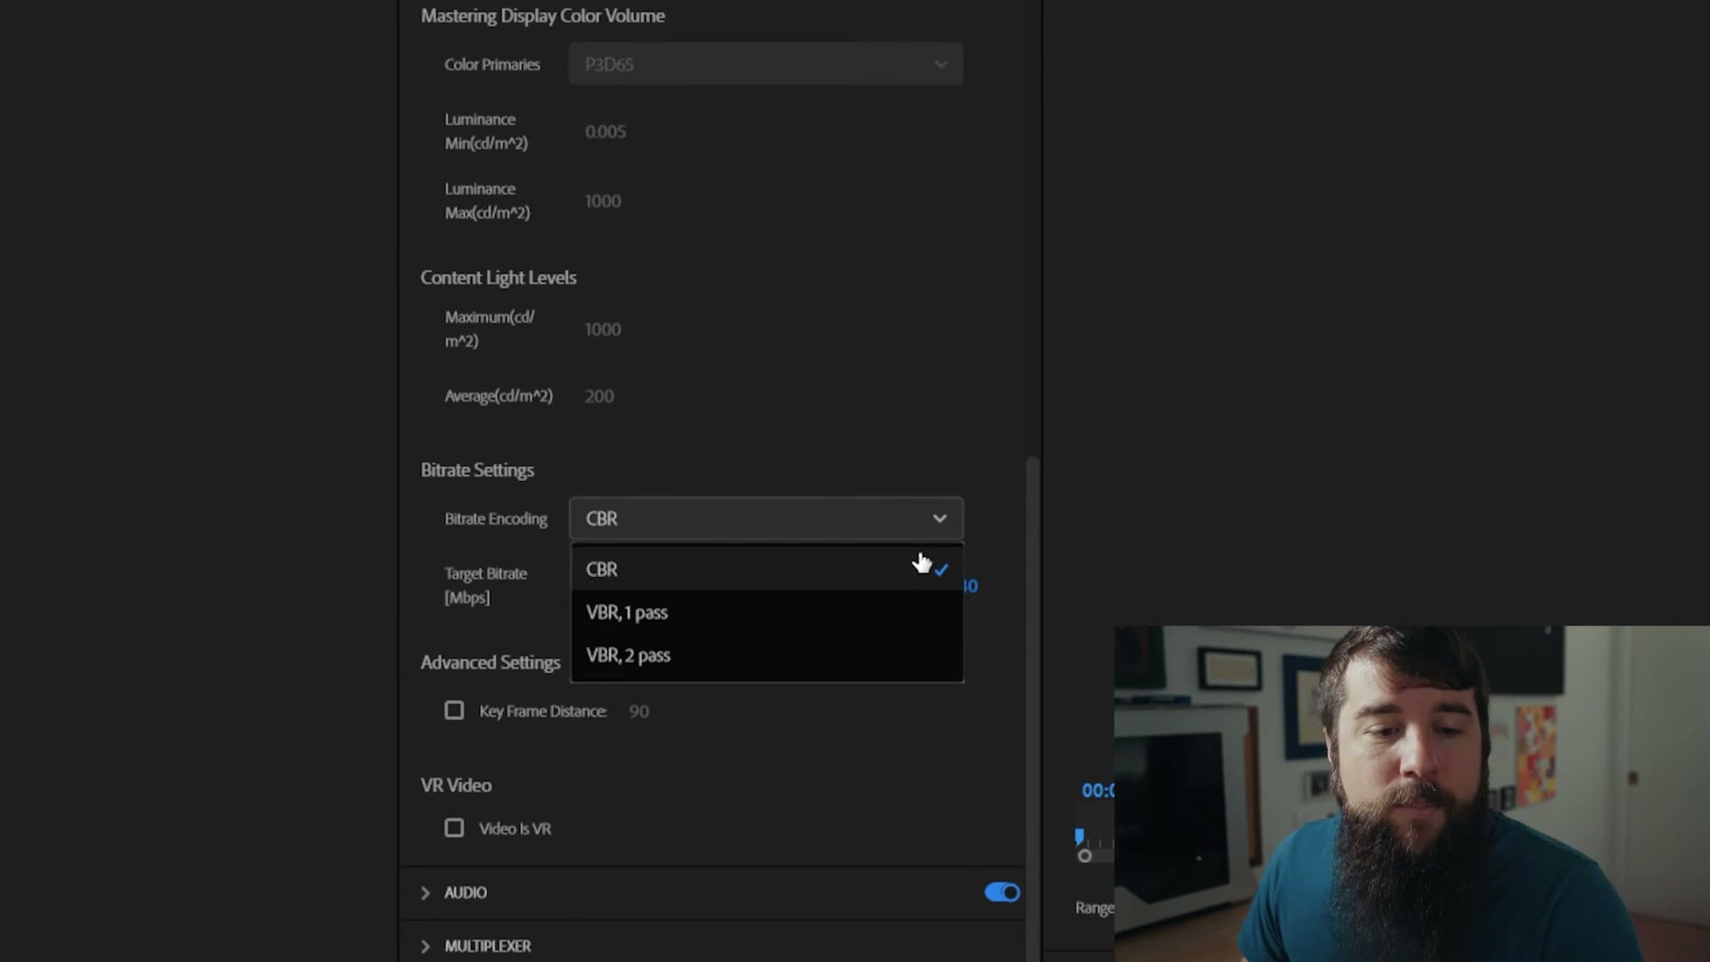The height and width of the screenshot is (962, 1710).
Task: Open the Color Primaries P3D65 dropdown
Action: 766,64
